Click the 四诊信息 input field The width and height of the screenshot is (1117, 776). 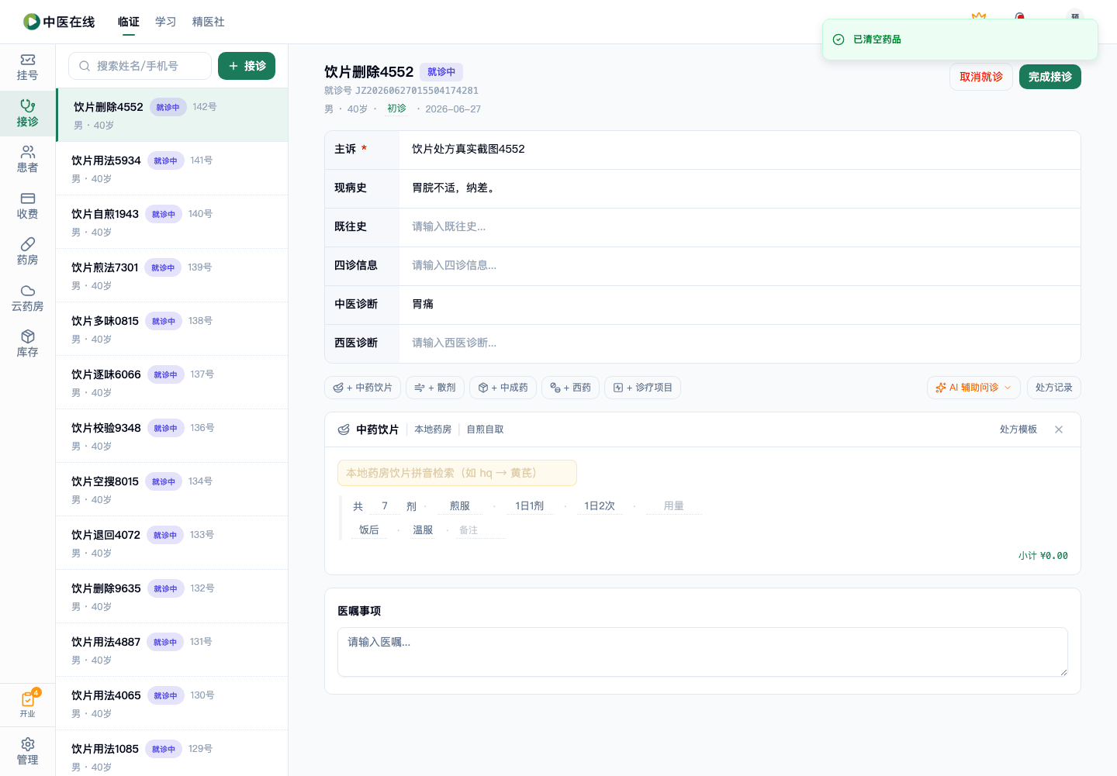(x=739, y=266)
